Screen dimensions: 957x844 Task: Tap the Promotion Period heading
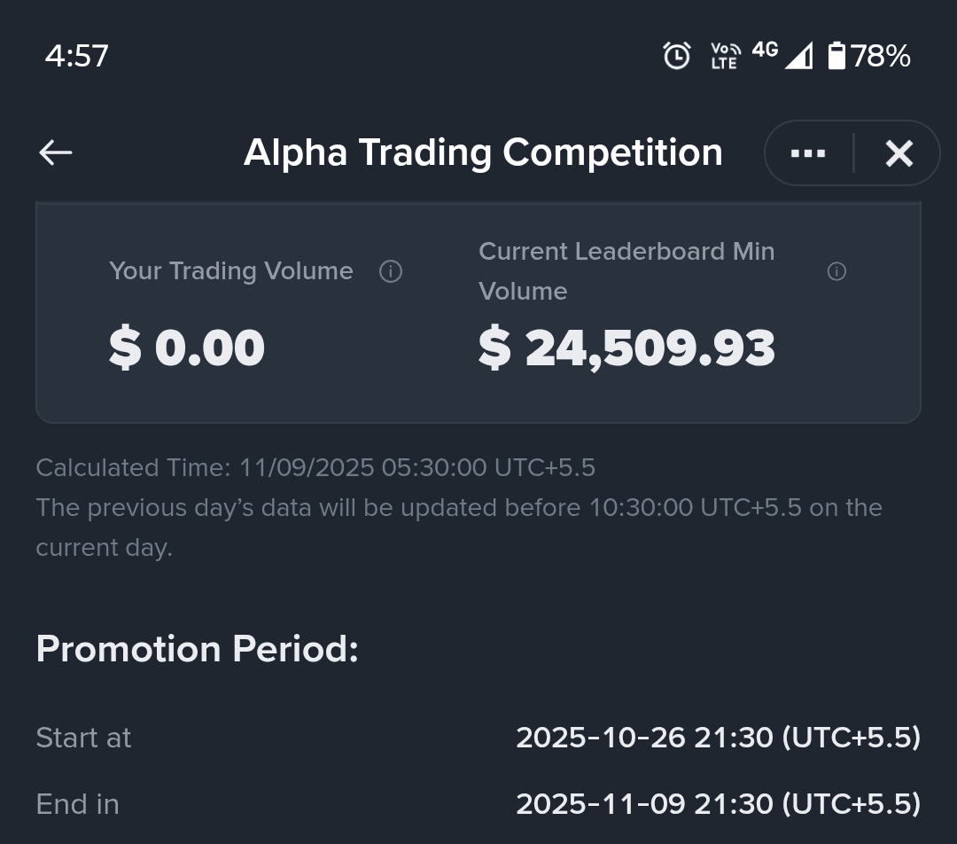point(197,649)
